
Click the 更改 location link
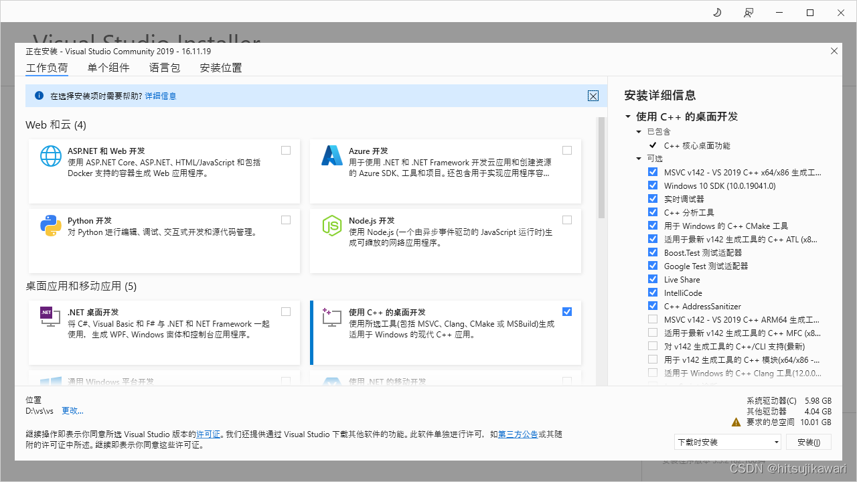[x=72, y=410]
